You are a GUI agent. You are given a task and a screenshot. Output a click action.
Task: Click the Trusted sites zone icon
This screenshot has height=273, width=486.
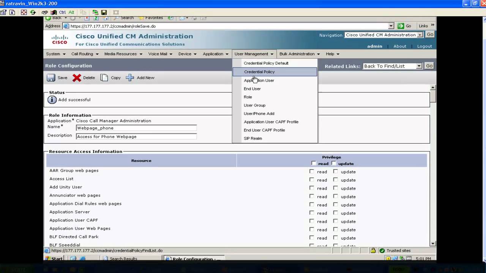pos(382,251)
